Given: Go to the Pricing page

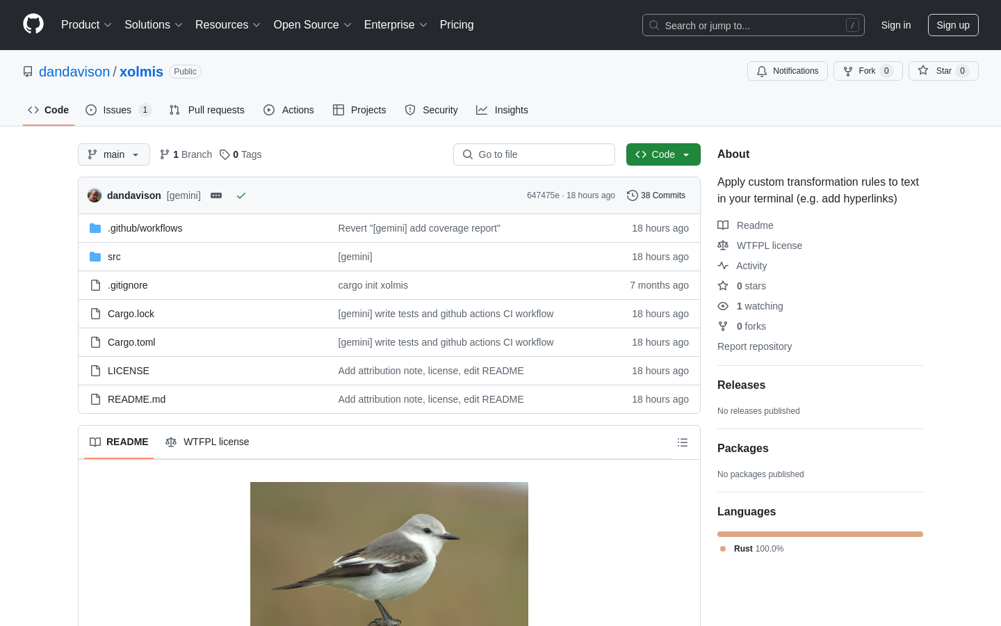Looking at the screenshot, I should pos(457,25).
